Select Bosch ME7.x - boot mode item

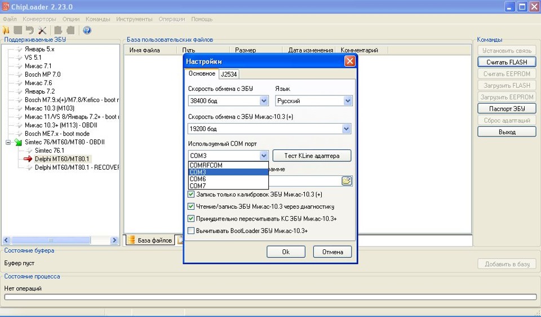click(57, 134)
